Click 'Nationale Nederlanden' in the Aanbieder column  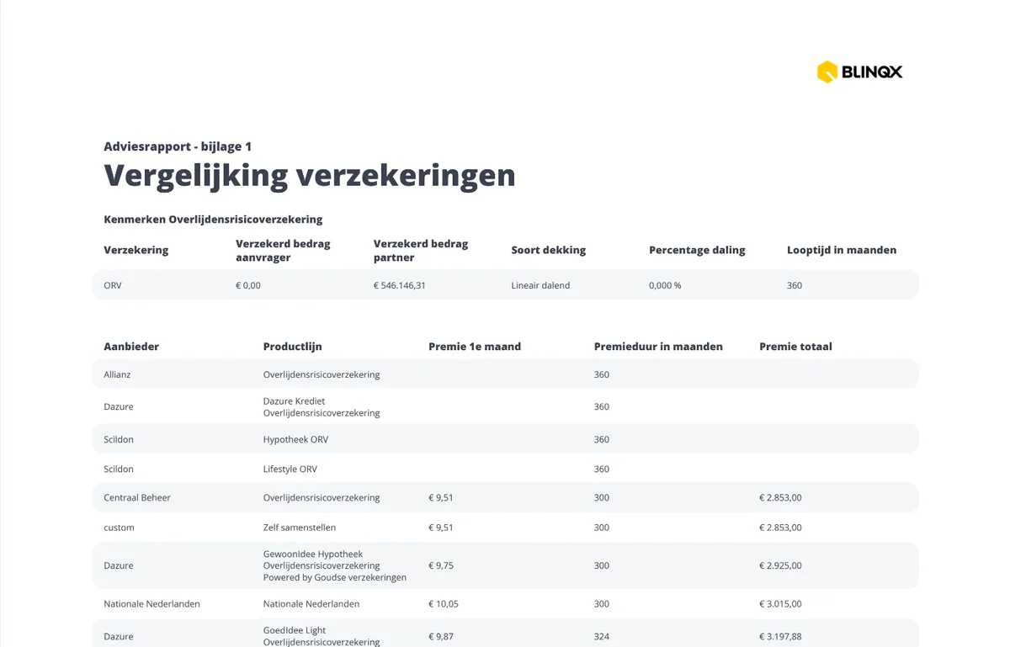click(x=151, y=603)
